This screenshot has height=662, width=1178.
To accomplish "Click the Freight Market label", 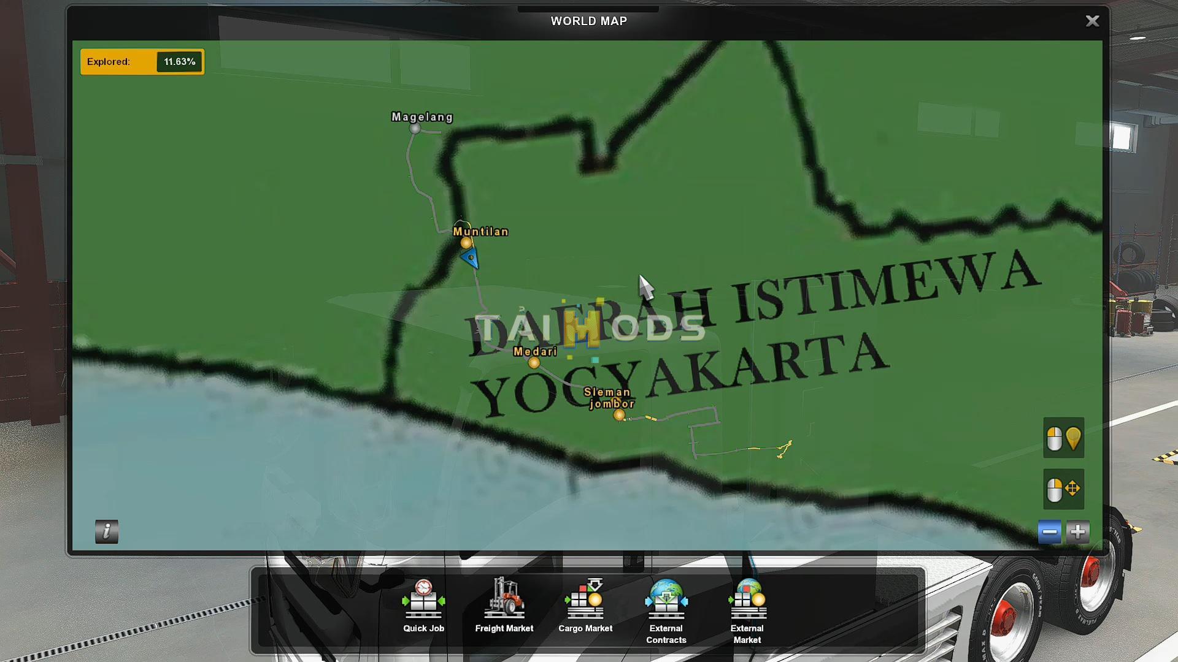I will [504, 628].
